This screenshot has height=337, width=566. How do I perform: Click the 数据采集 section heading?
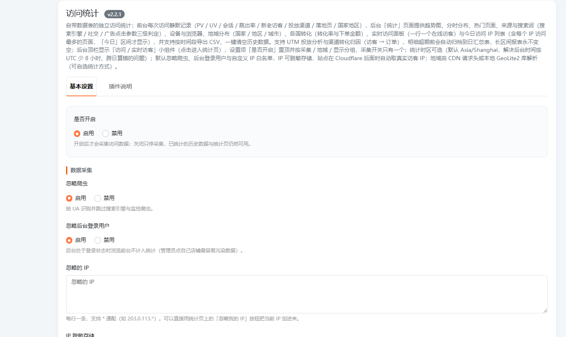pyautogui.click(x=81, y=170)
